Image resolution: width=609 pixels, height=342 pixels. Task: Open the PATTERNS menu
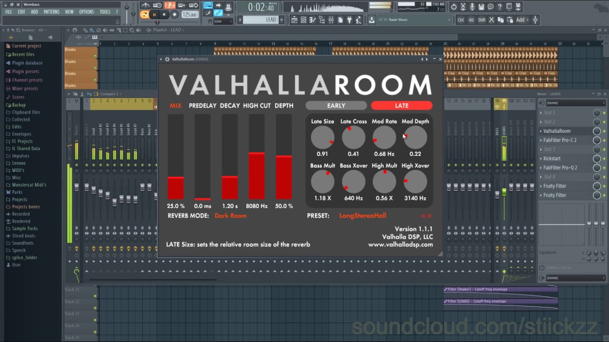[x=51, y=12]
